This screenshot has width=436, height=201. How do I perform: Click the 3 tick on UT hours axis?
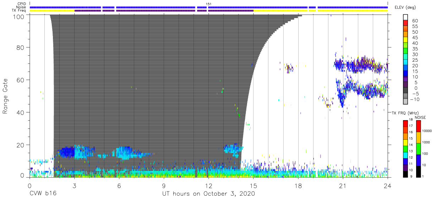[x=74, y=186]
